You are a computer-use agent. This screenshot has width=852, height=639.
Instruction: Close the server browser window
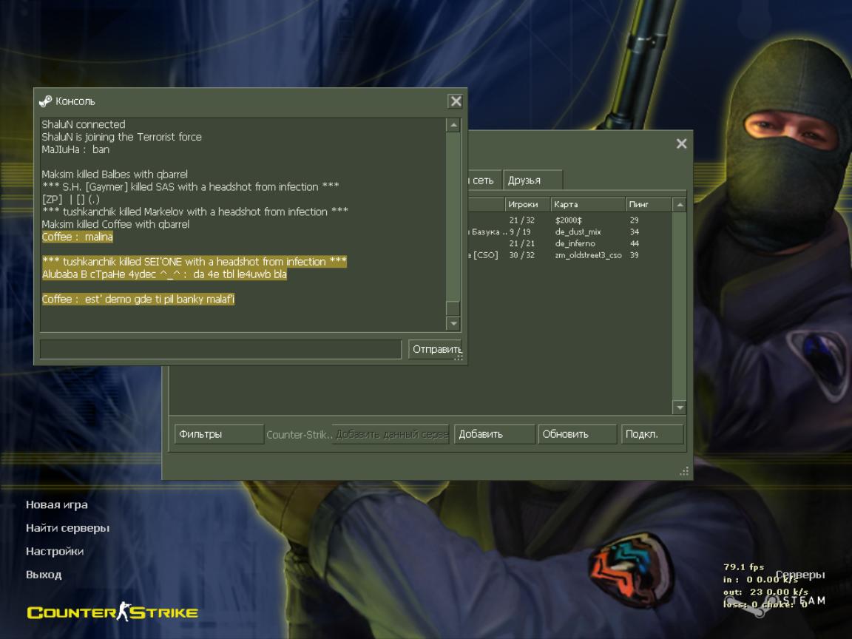point(681,144)
